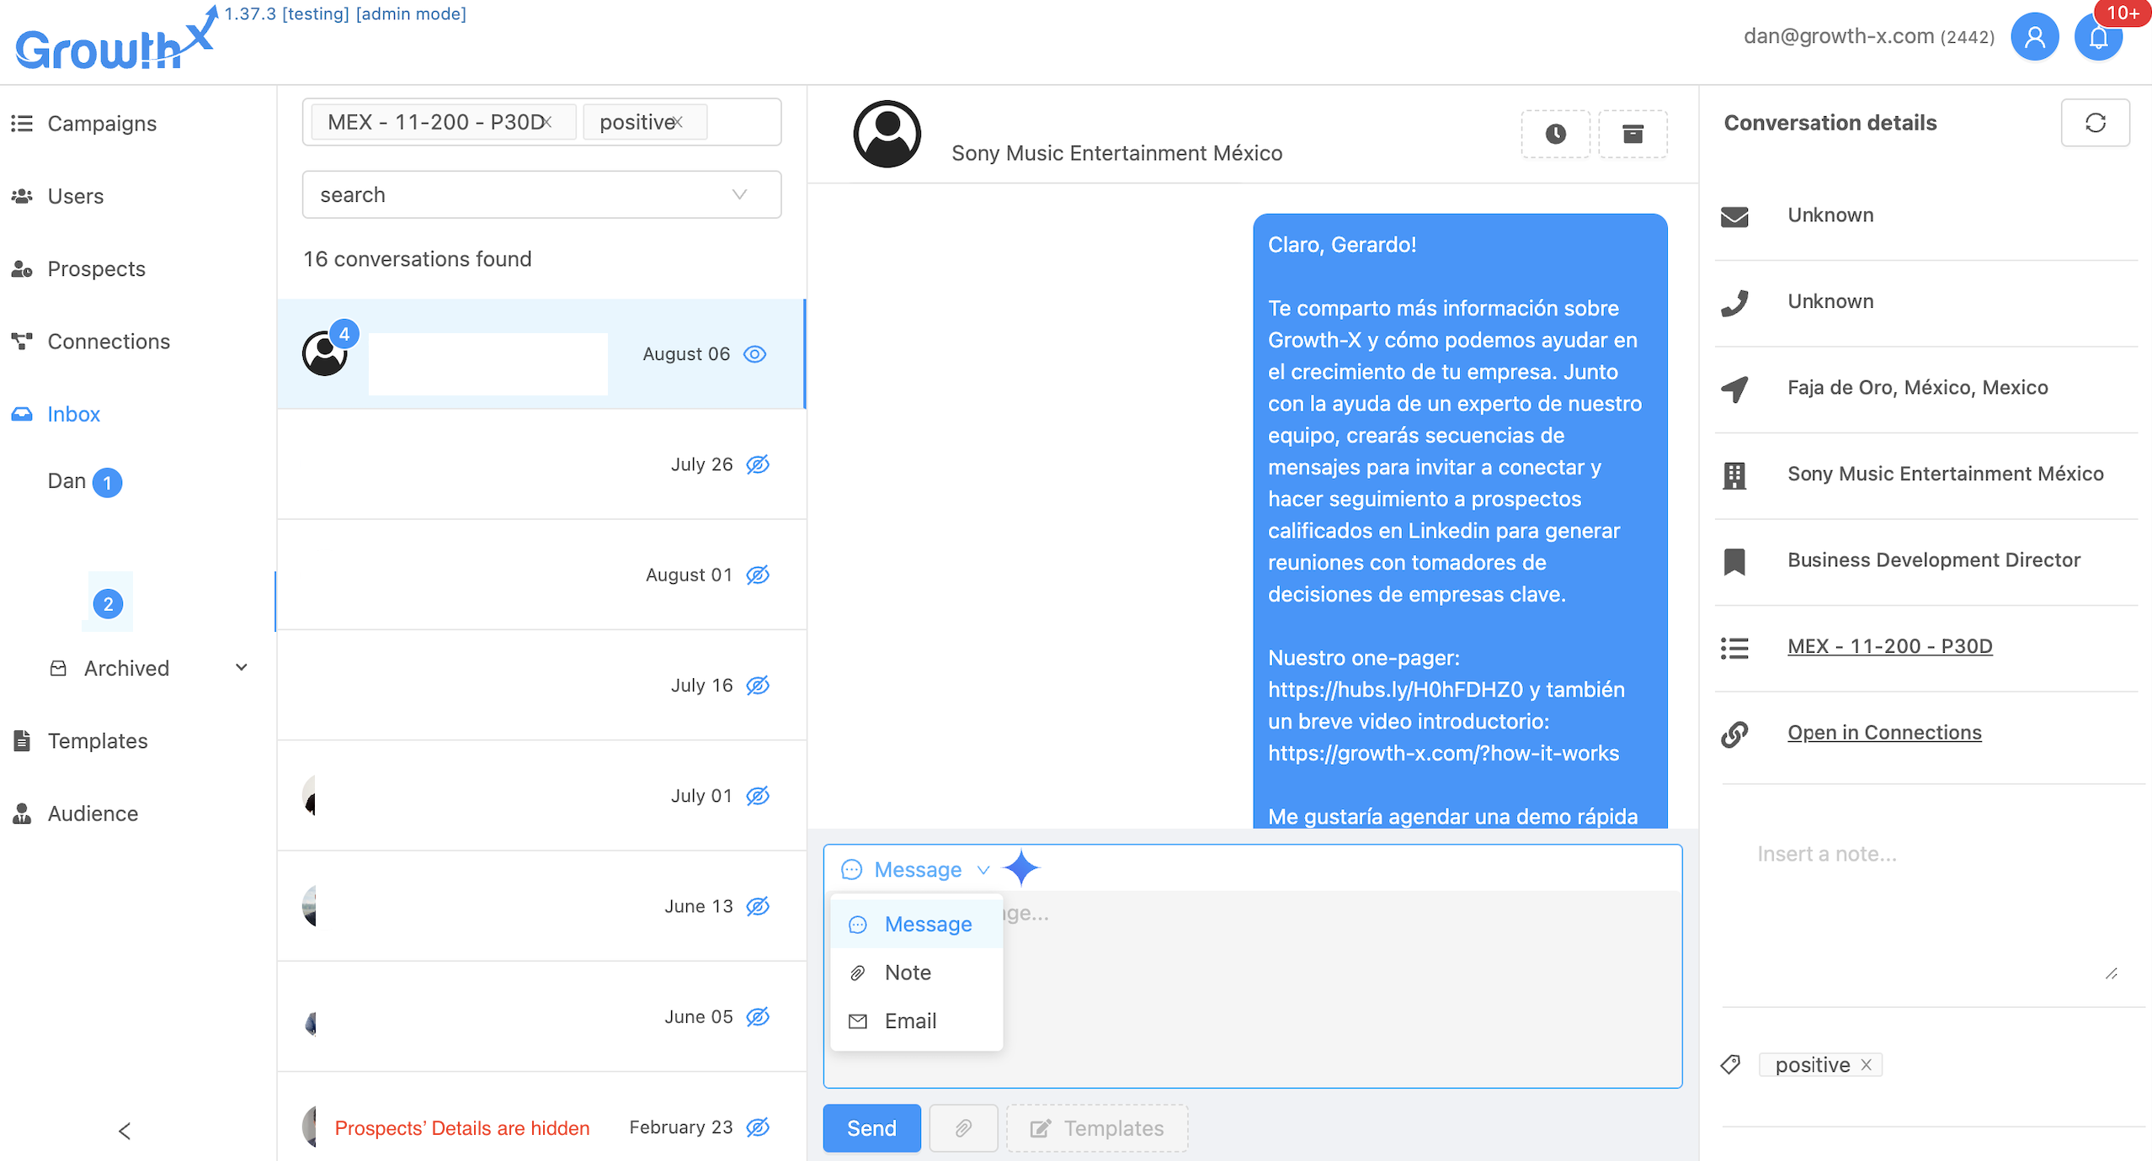Click the refresh icon in Conversation details

click(2095, 123)
